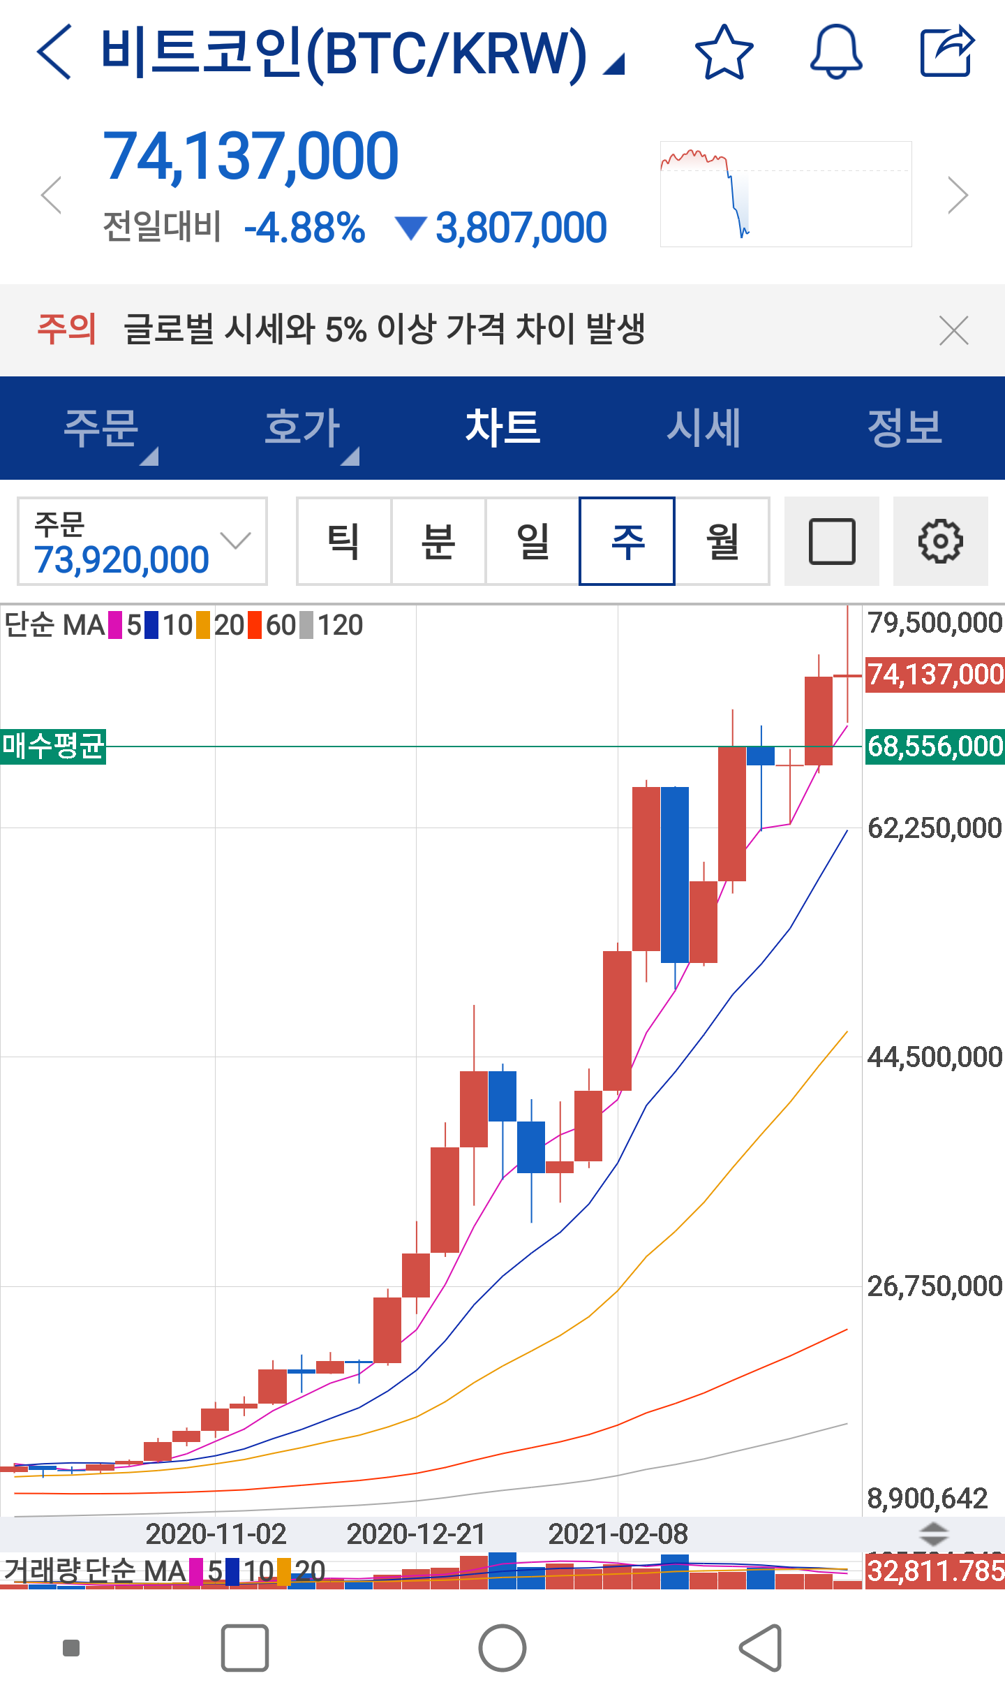This screenshot has height=1706, width=1005.
Task: Tap the 68,556,000 average price tag
Action: (x=935, y=747)
